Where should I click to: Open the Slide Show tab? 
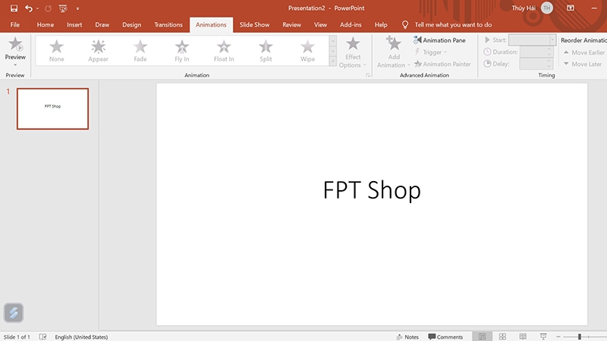[x=254, y=25]
